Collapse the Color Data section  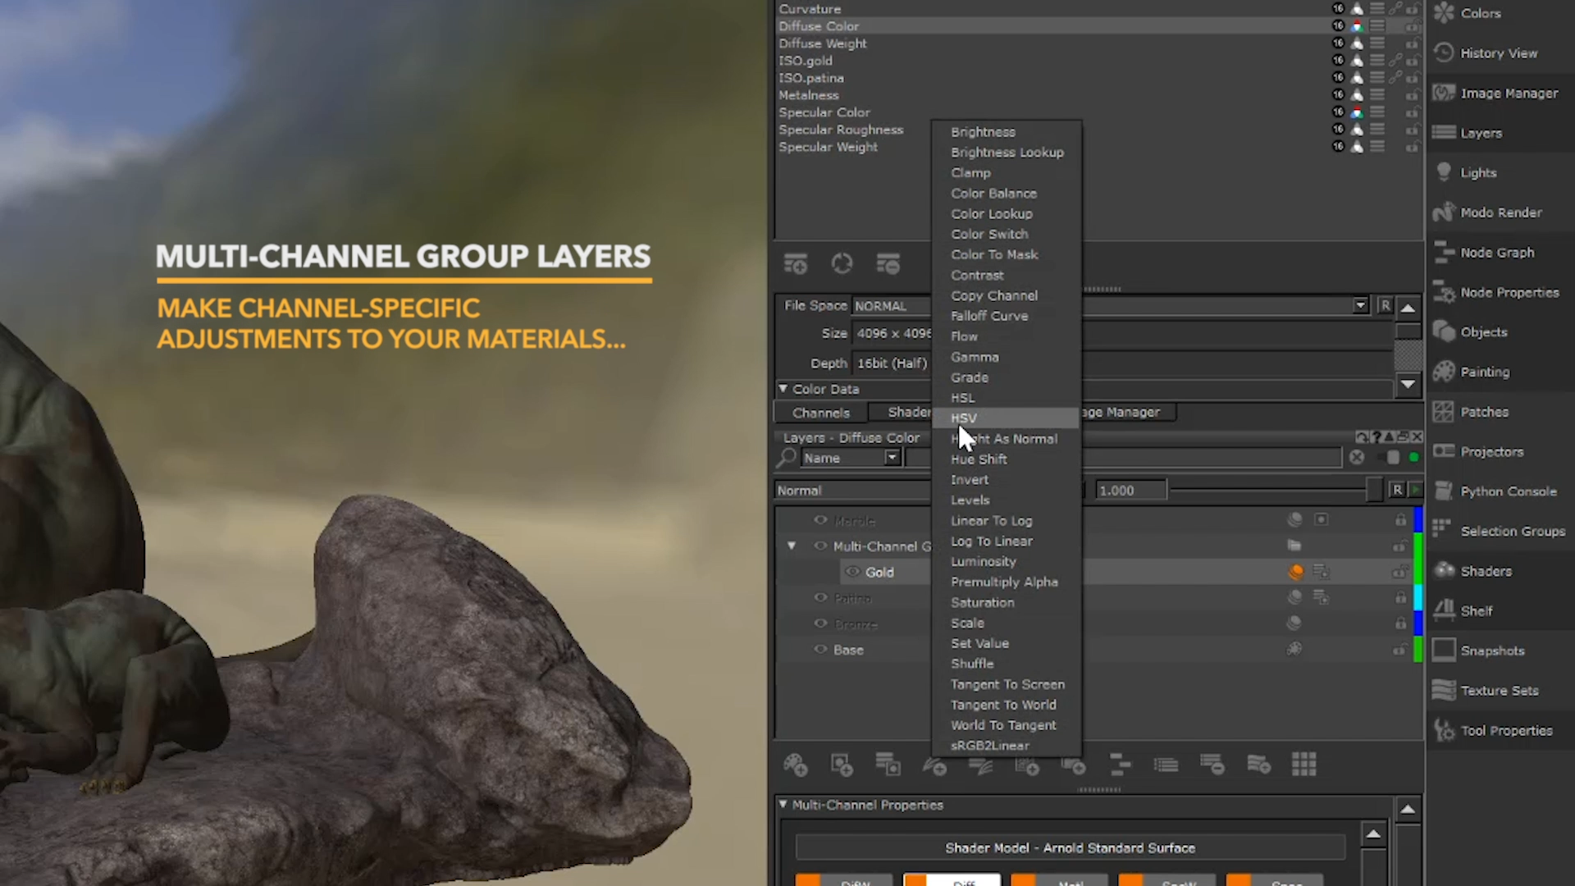(x=783, y=389)
